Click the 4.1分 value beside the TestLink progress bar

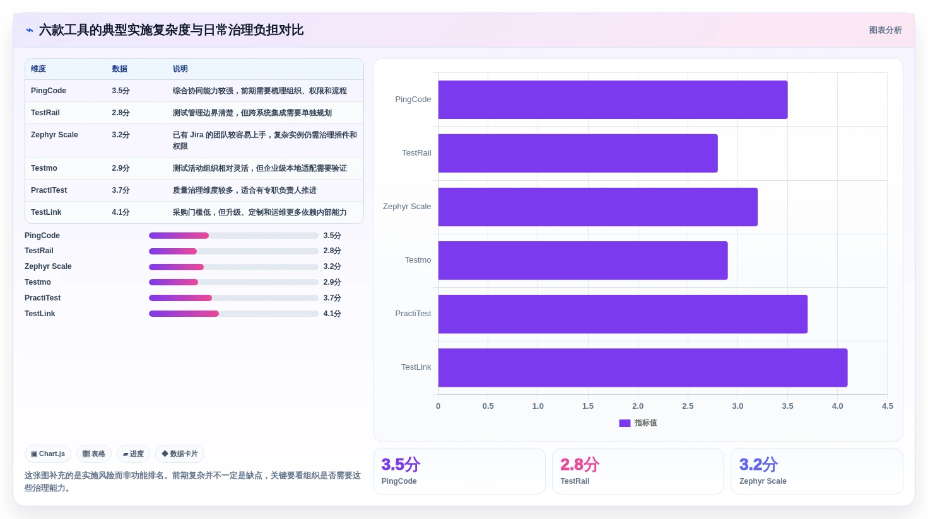click(332, 314)
